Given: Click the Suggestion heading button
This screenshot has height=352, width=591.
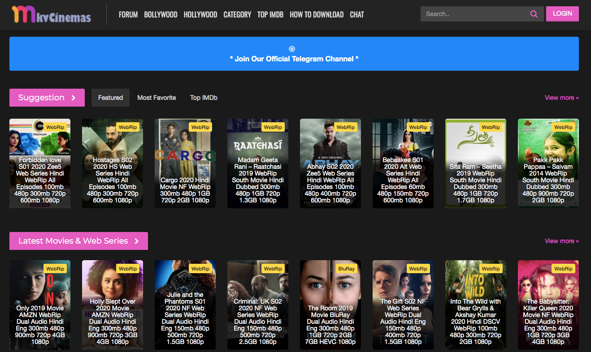Looking at the screenshot, I should click(47, 98).
